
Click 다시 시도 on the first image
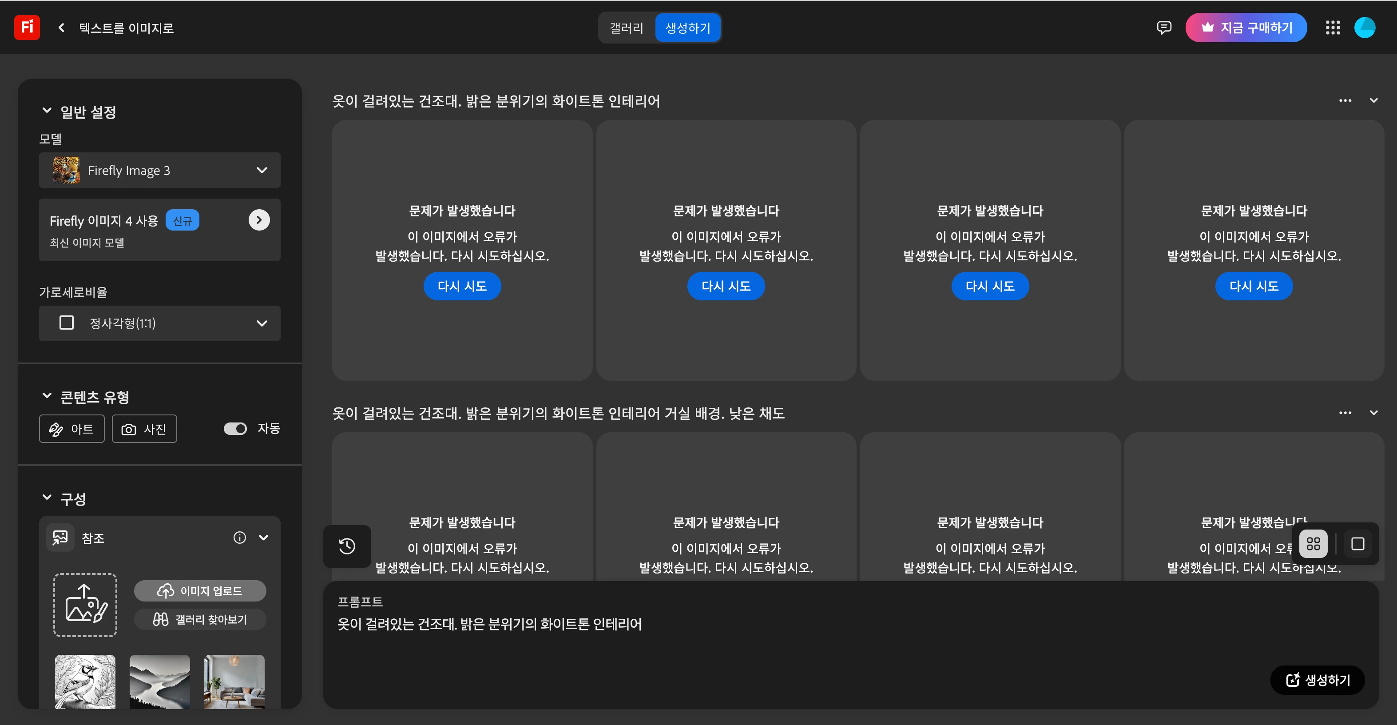462,286
